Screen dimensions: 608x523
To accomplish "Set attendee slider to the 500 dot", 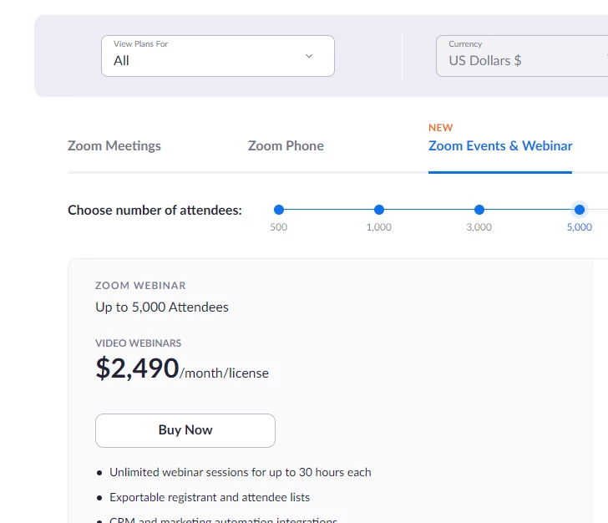I will point(279,210).
